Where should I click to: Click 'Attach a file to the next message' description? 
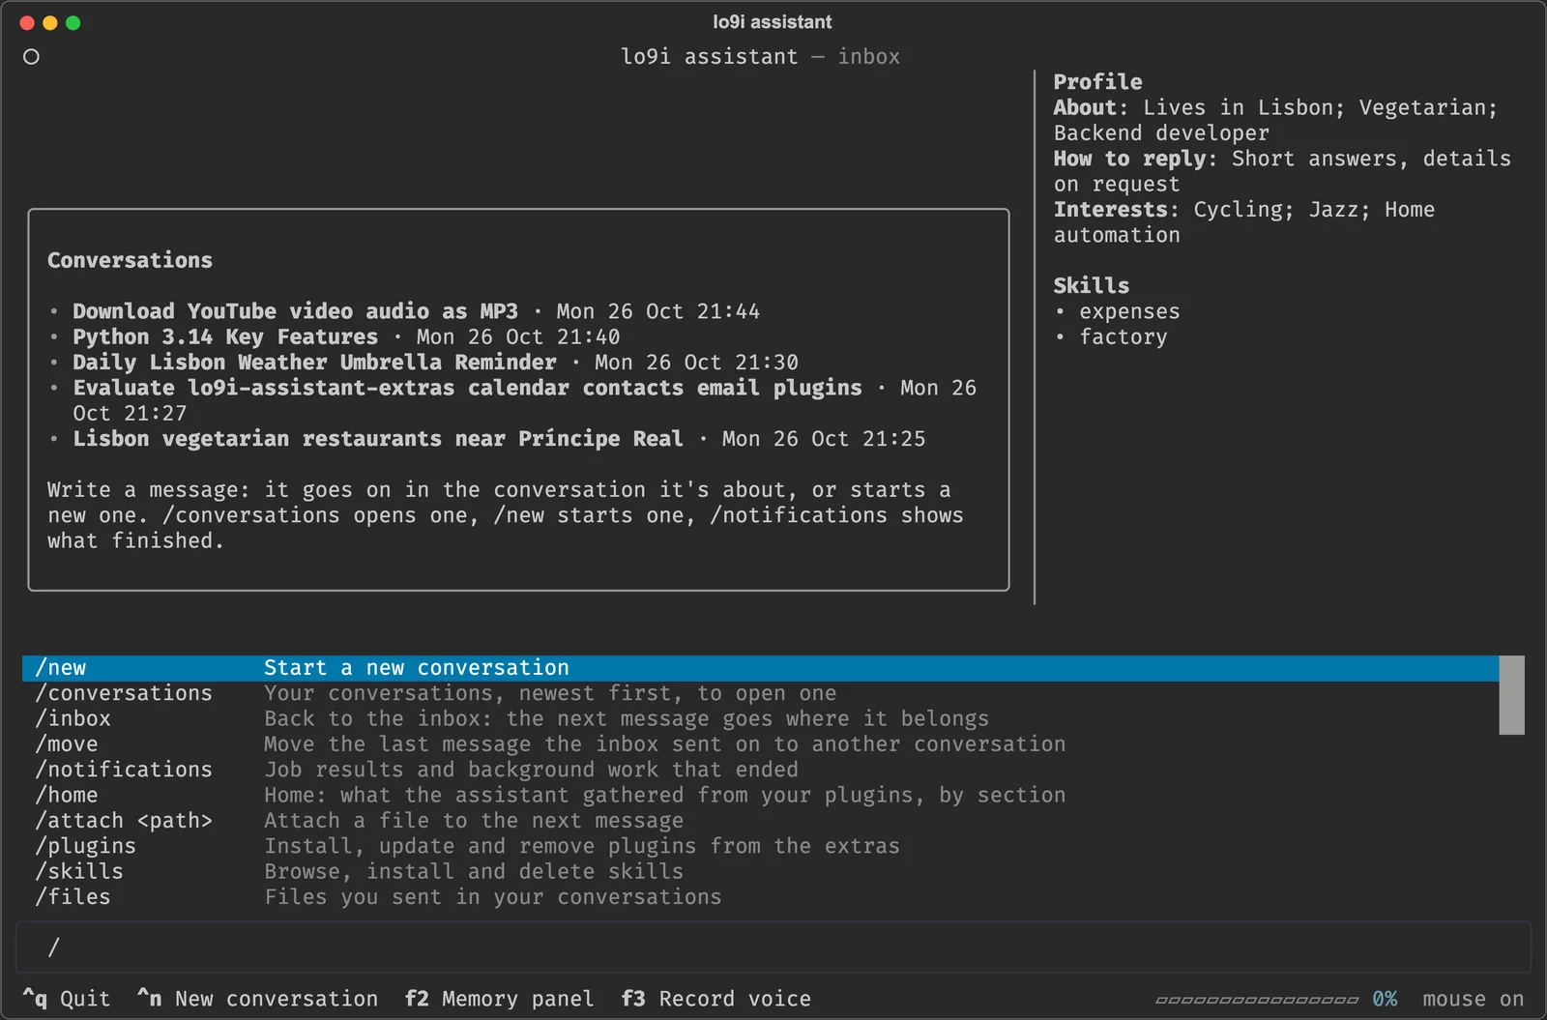pyautogui.click(x=474, y=821)
